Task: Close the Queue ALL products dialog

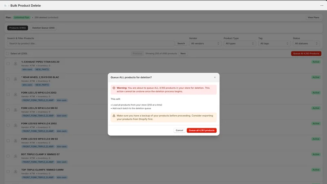Action: [215, 77]
